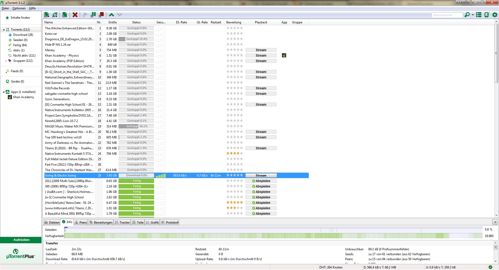Select the Aktiv (1) filter
Screen dimensions: 499x270
pos(19,50)
